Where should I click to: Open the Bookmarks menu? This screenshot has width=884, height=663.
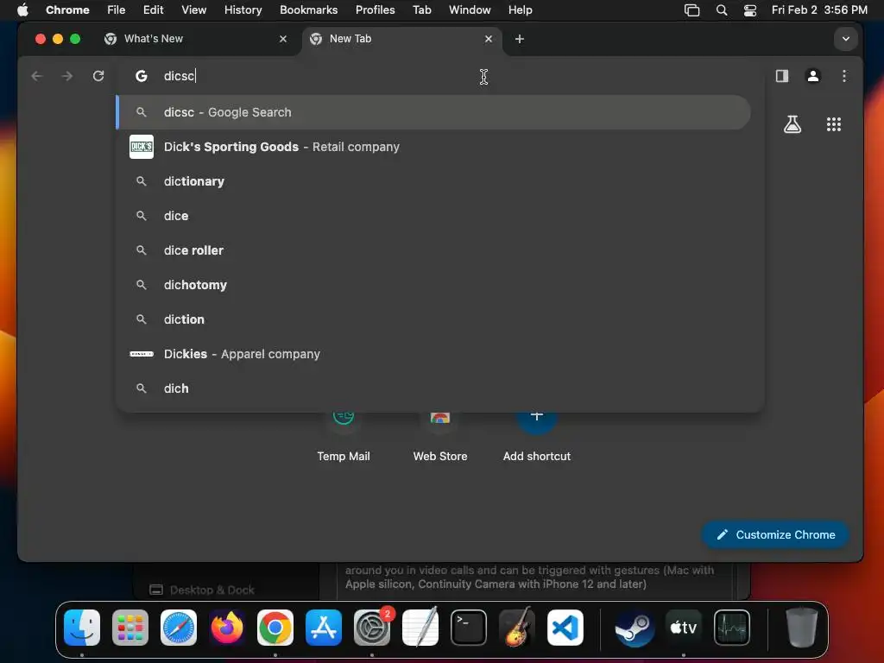(x=308, y=9)
